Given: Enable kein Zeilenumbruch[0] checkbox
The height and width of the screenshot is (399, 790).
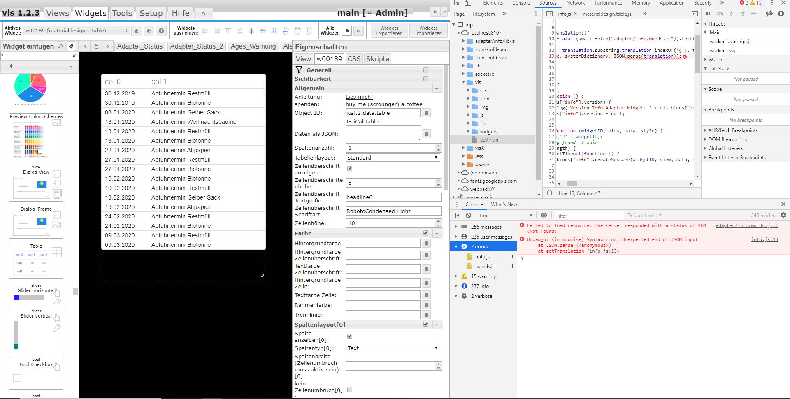Looking at the screenshot, I should click(350, 390).
